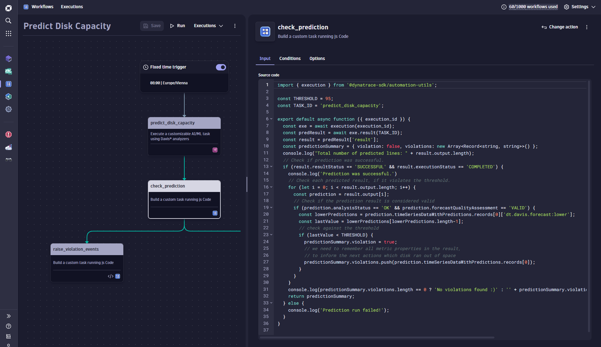Switch to the Input tab
The height and width of the screenshot is (347, 601).
pyautogui.click(x=265, y=59)
